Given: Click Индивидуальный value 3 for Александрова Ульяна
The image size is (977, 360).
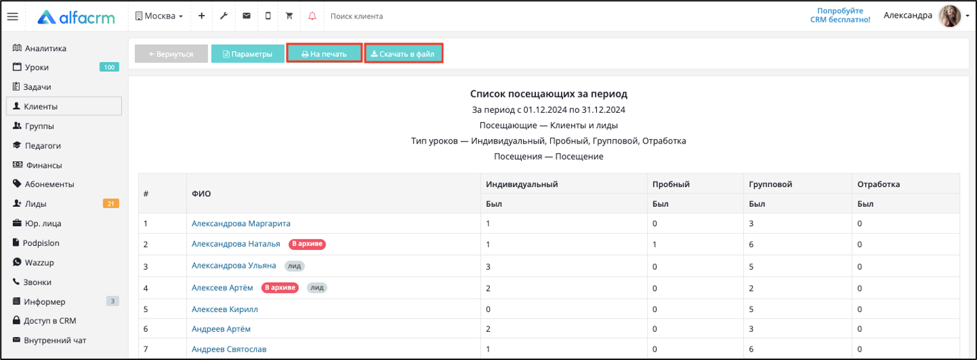Looking at the screenshot, I should click(x=488, y=265).
